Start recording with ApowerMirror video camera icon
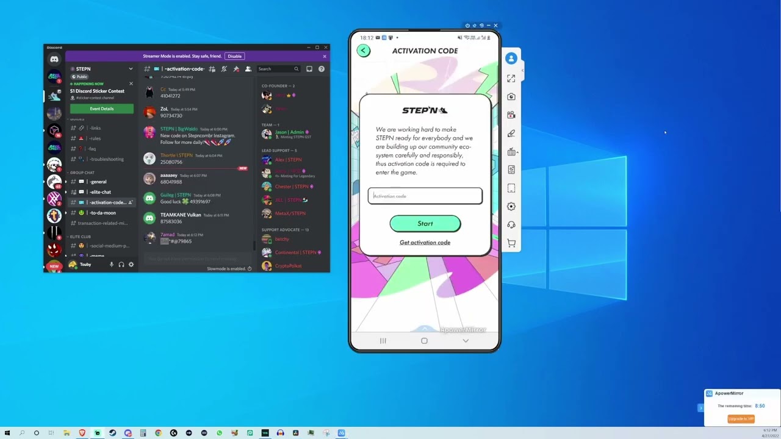781x439 pixels. 511,115
